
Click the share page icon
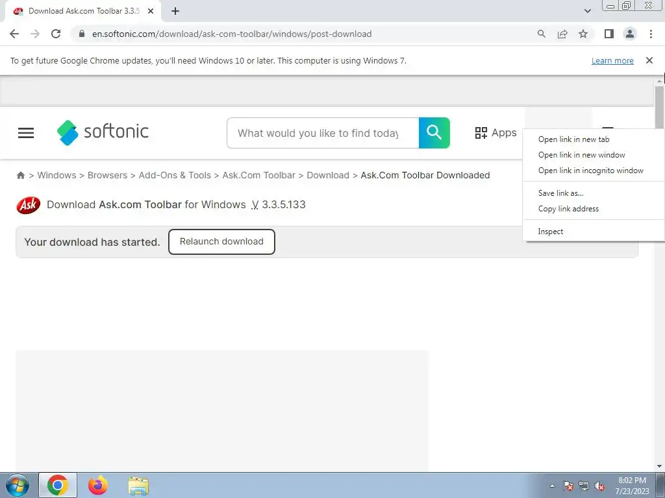[562, 34]
